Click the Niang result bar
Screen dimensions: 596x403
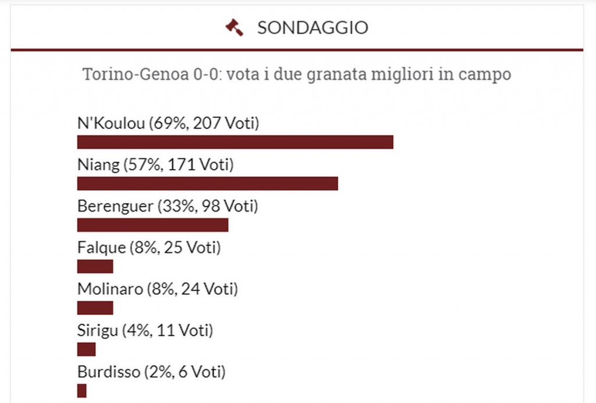tap(208, 183)
